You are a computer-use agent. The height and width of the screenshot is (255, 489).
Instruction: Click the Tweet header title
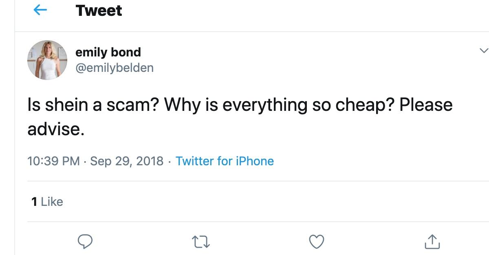coord(99,11)
